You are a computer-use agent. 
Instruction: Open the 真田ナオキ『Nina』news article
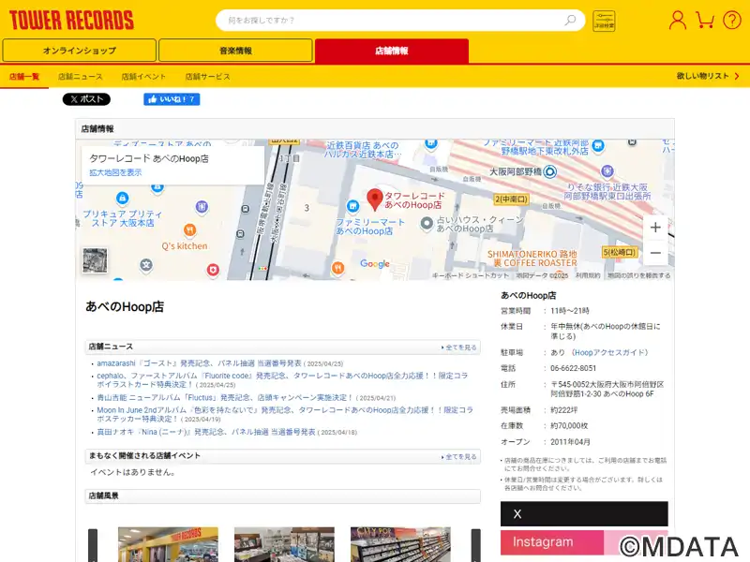click(206, 432)
